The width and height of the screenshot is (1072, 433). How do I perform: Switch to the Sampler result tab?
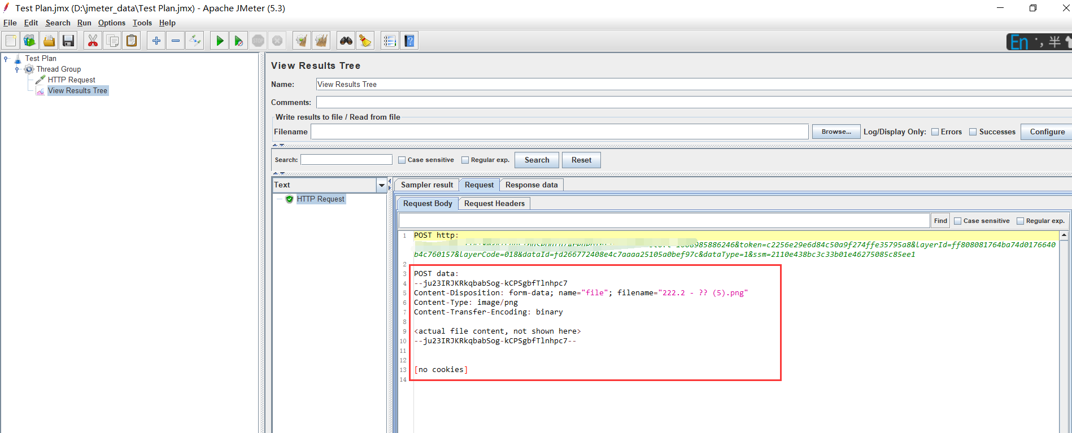pos(427,185)
